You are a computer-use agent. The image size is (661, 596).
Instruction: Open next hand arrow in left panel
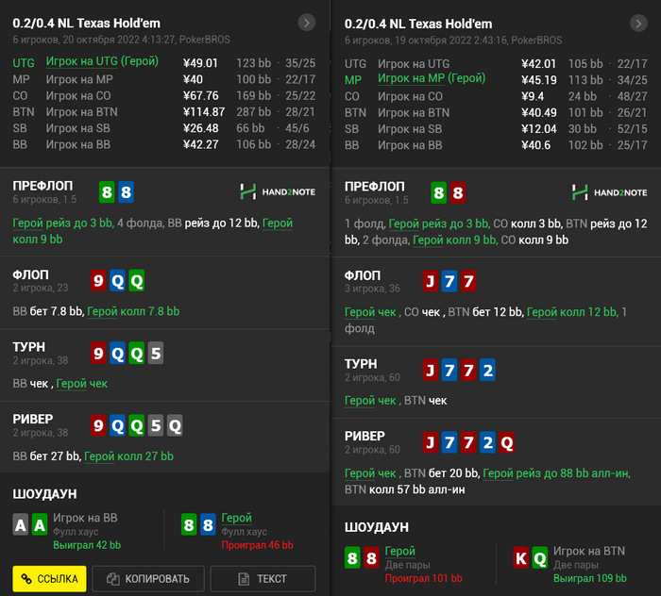307,23
